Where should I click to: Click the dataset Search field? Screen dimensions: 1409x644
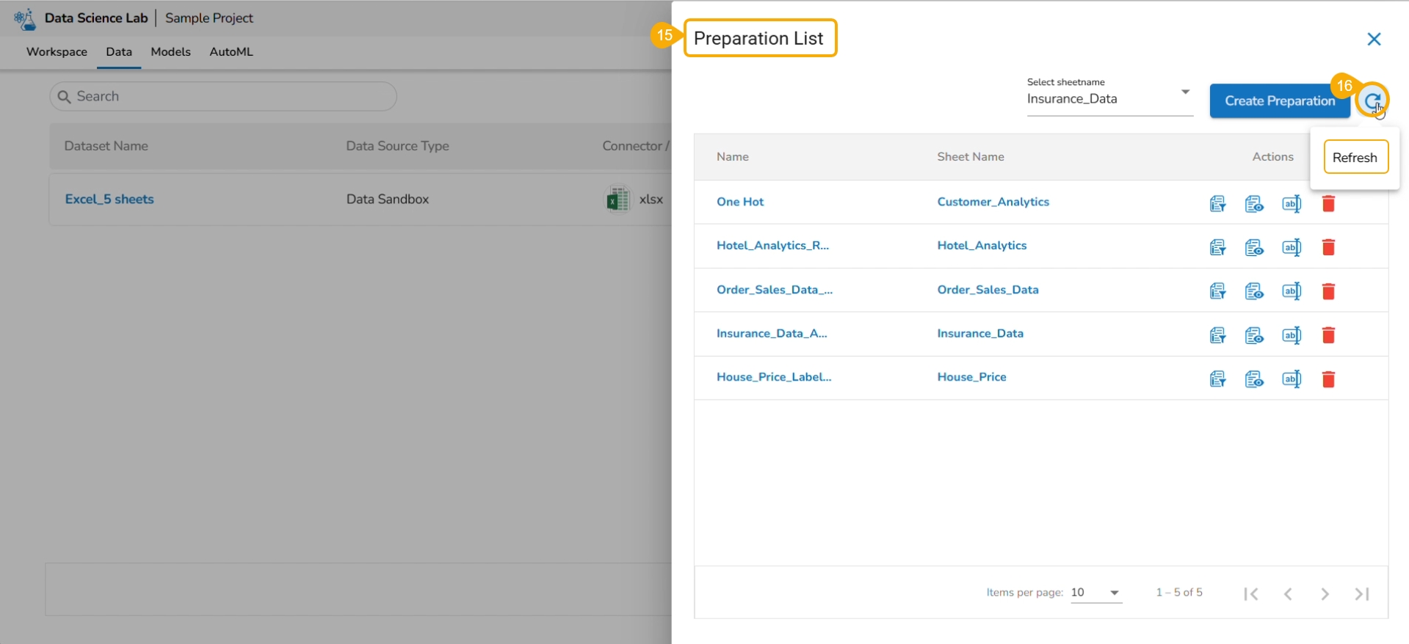223,97
